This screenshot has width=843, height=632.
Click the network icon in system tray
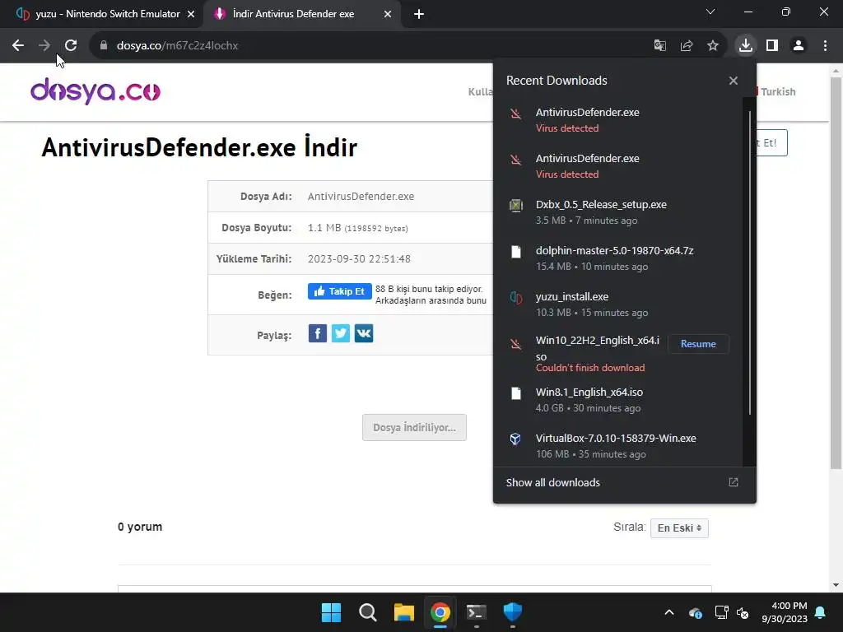[x=721, y=612]
